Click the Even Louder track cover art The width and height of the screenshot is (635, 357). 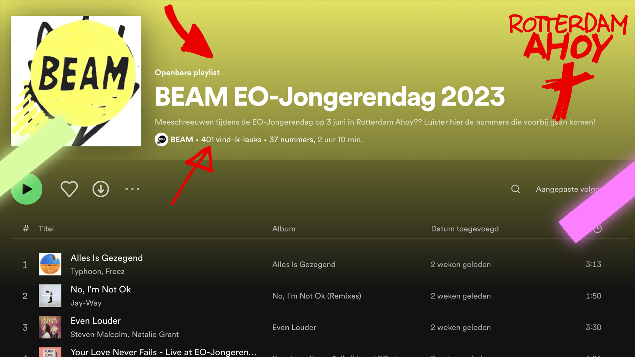click(x=50, y=327)
